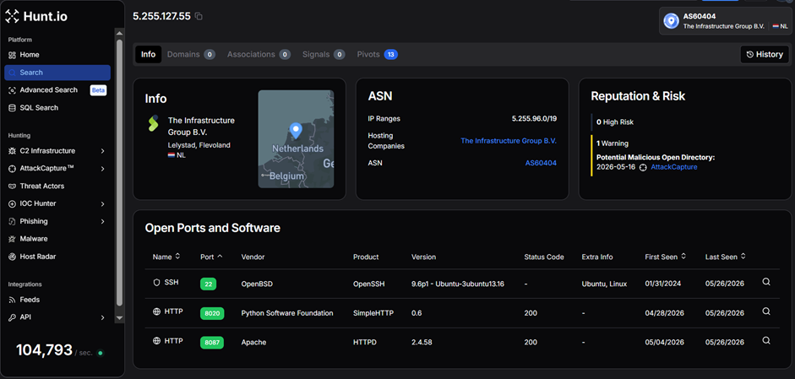Open the Feeds RSS icon
This screenshot has height=379, width=795.
[12, 300]
